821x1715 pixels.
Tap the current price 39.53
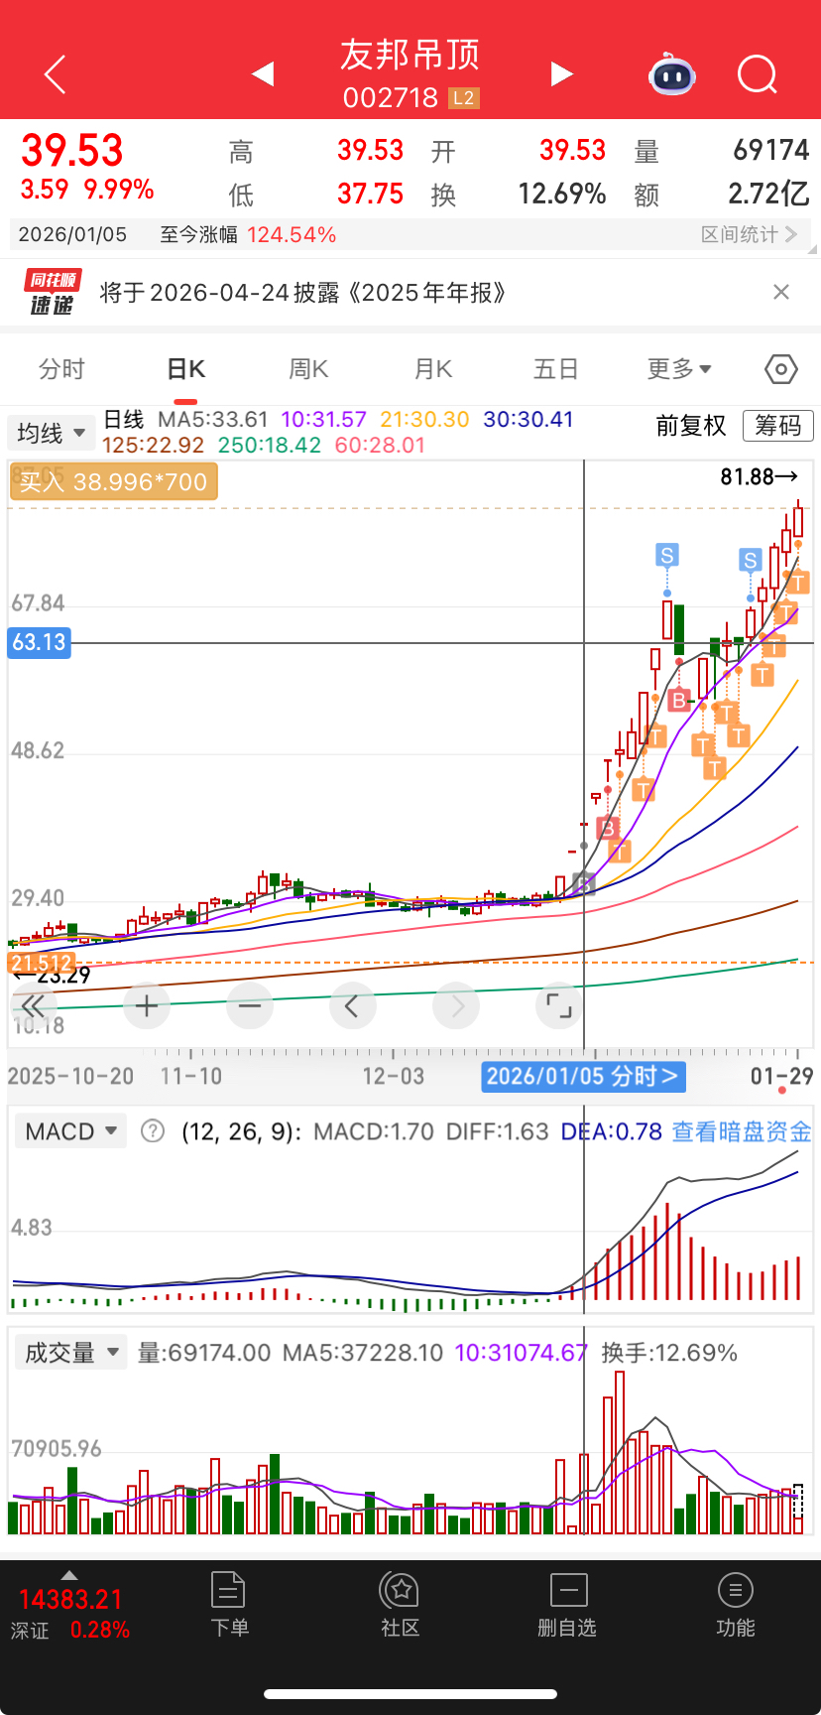pyautogui.click(x=72, y=151)
